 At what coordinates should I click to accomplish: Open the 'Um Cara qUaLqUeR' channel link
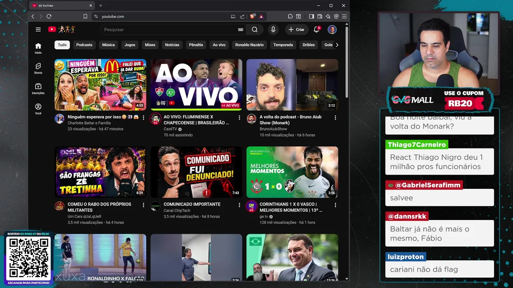[x=84, y=216]
